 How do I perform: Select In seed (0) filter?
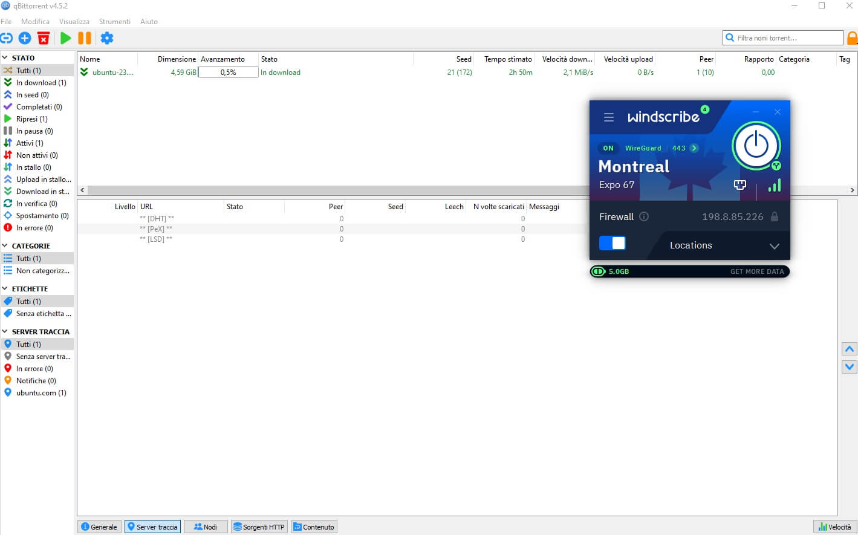[x=37, y=95]
